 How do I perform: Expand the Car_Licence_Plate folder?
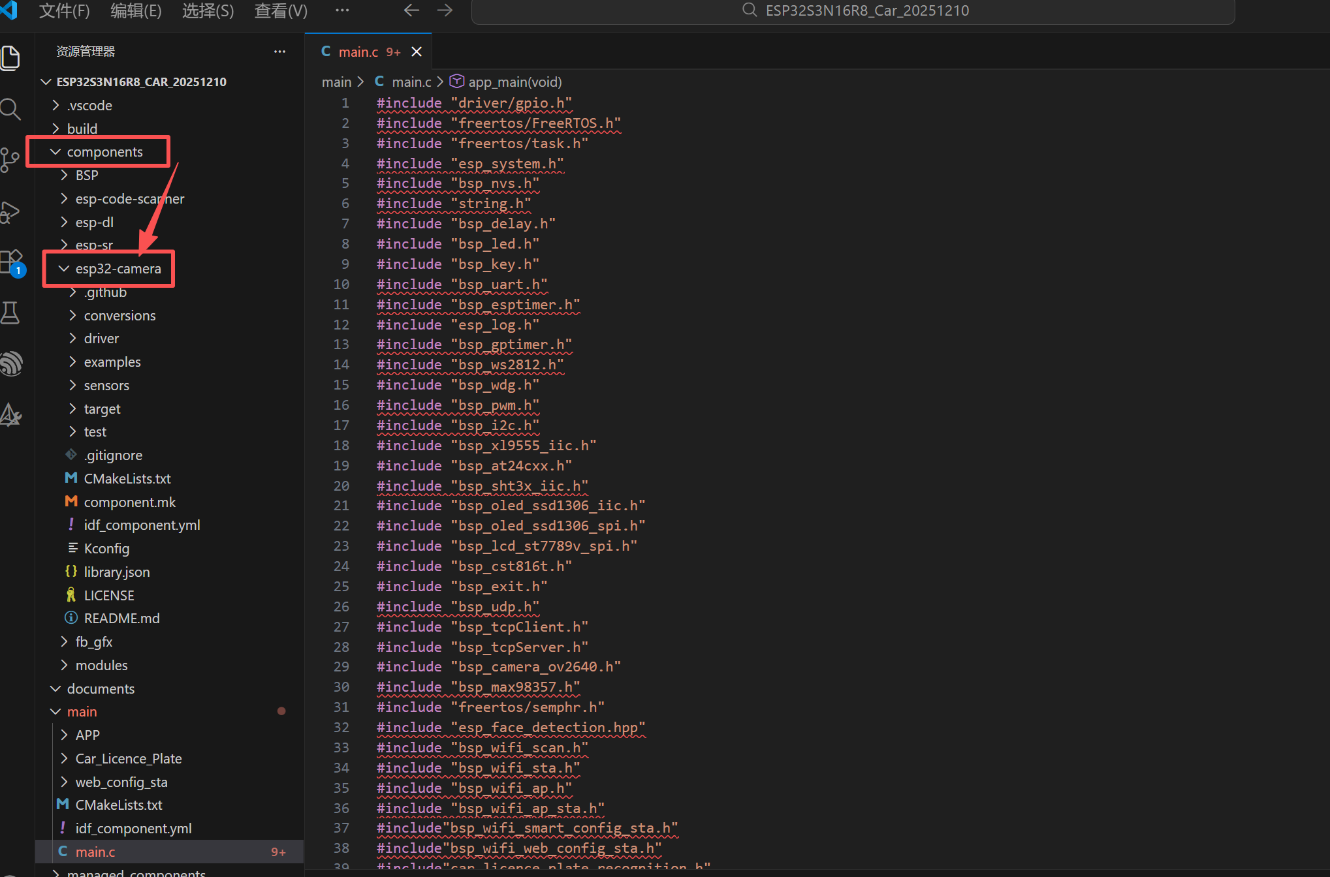coord(128,758)
